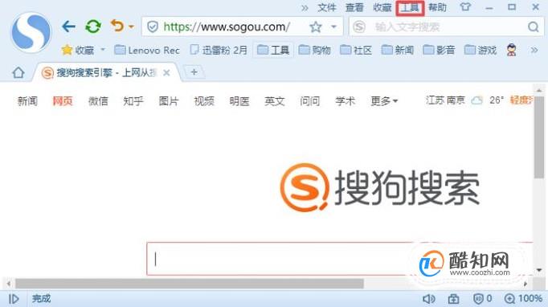Expand more bookmarks with double chevron
This screenshot has height=307, width=548.
[x=534, y=51]
